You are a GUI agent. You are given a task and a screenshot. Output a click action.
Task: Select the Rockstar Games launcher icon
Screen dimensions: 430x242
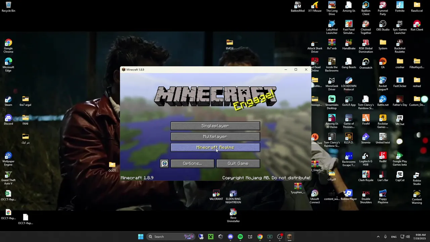pyautogui.click(x=383, y=122)
